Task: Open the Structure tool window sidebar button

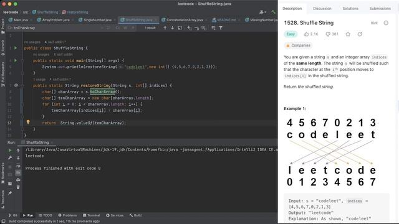Action: click(3, 199)
